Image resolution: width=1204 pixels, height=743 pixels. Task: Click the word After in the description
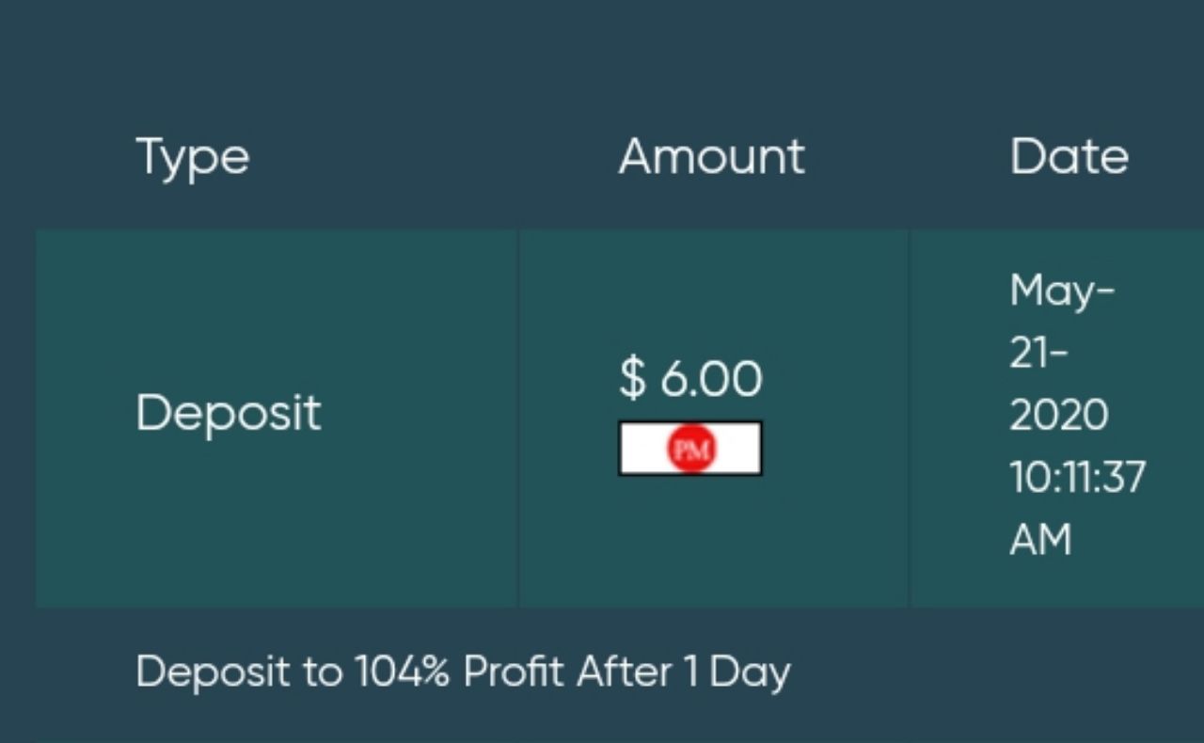coord(624,672)
